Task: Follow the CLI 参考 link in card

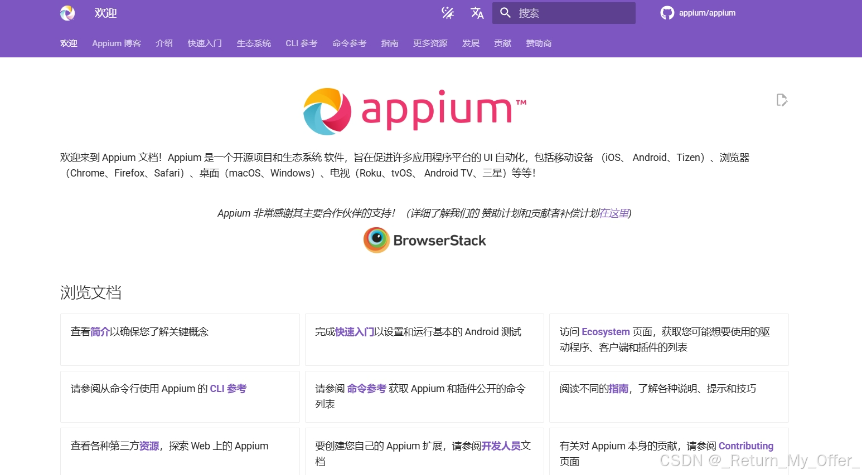Action: pyautogui.click(x=228, y=389)
